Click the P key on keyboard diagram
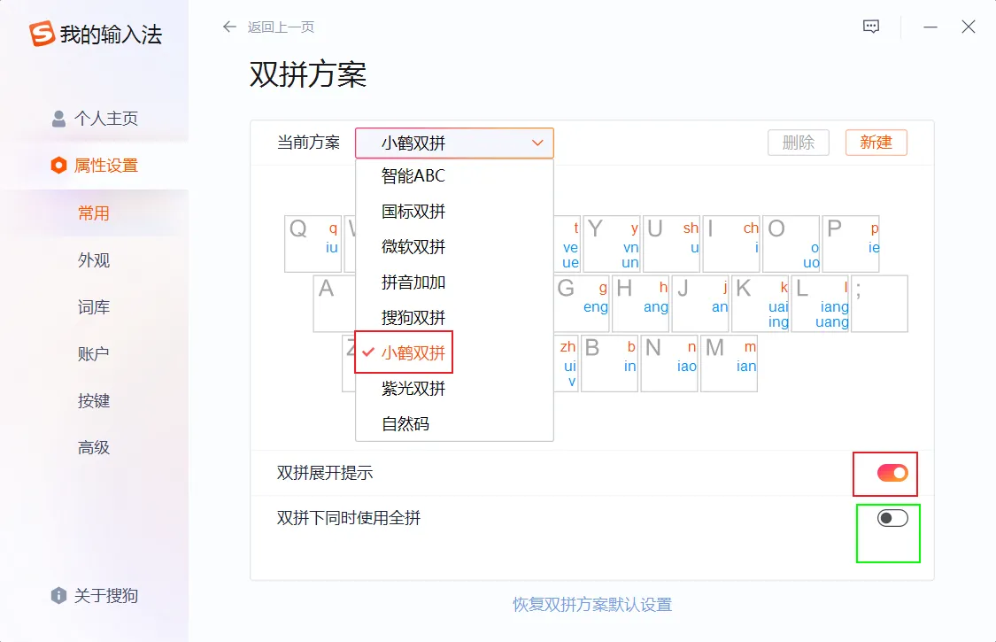 (850, 244)
